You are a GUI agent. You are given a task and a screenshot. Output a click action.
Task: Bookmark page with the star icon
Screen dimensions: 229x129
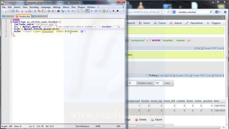[162, 12]
